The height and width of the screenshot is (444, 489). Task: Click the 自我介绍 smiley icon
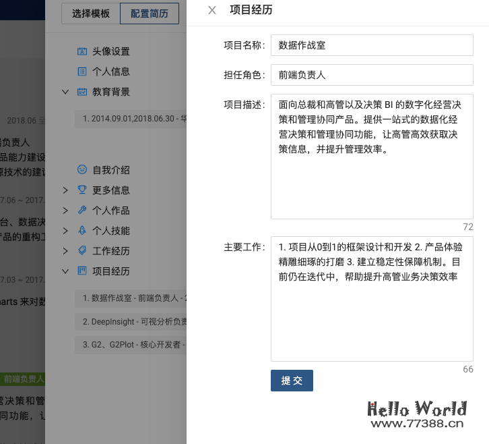pos(82,169)
